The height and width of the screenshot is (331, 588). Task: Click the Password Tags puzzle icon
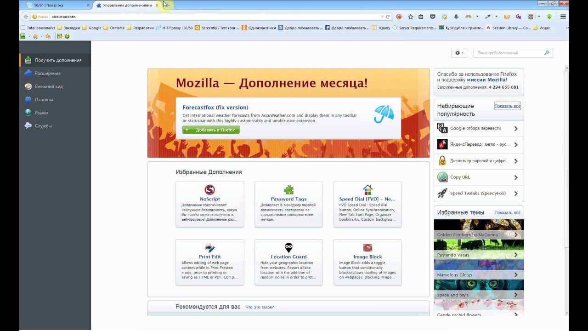(288, 189)
